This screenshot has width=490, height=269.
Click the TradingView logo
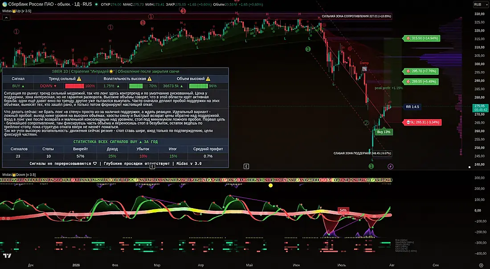point(7,256)
